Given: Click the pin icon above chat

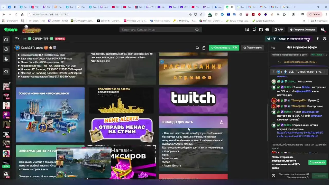Looking at the screenshot, I should pos(318,39).
